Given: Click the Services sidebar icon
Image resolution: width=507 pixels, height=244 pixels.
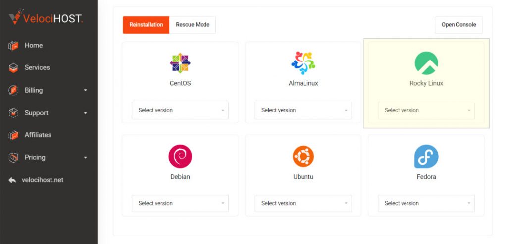Looking at the screenshot, I should [x=13, y=68].
